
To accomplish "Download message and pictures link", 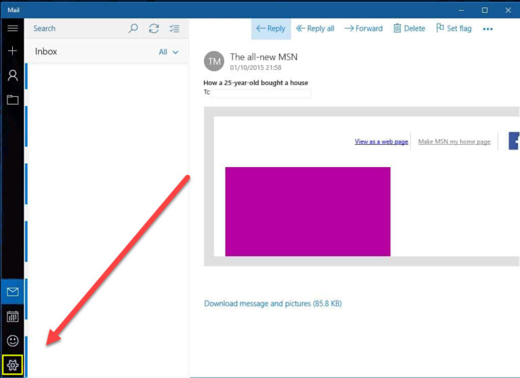I will click(273, 304).
